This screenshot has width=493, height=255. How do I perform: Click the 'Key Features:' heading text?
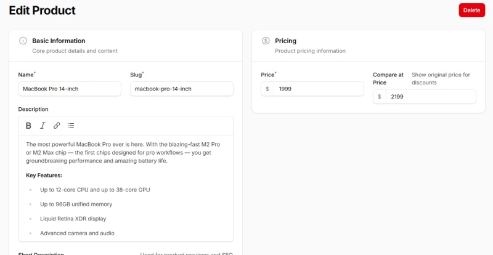click(44, 175)
